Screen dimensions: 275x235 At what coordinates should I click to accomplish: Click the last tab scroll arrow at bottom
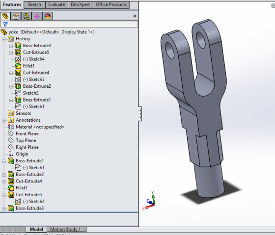click(22, 230)
